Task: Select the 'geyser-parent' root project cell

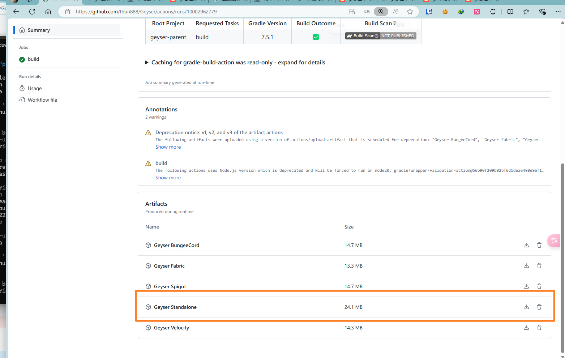Action: [x=168, y=37]
